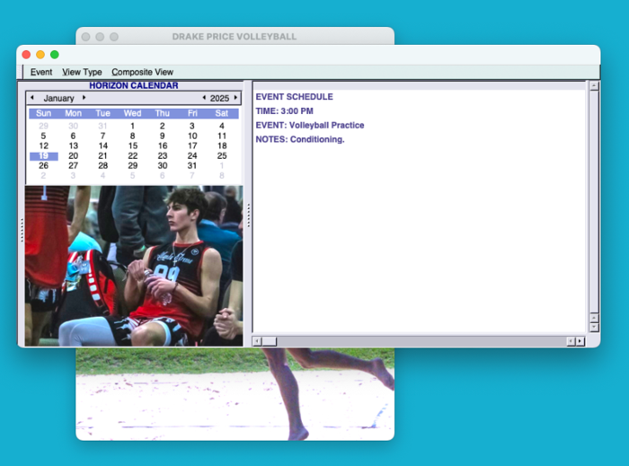The image size is (629, 466).
Task: Click the split pane divider handle
Action: click(248, 215)
